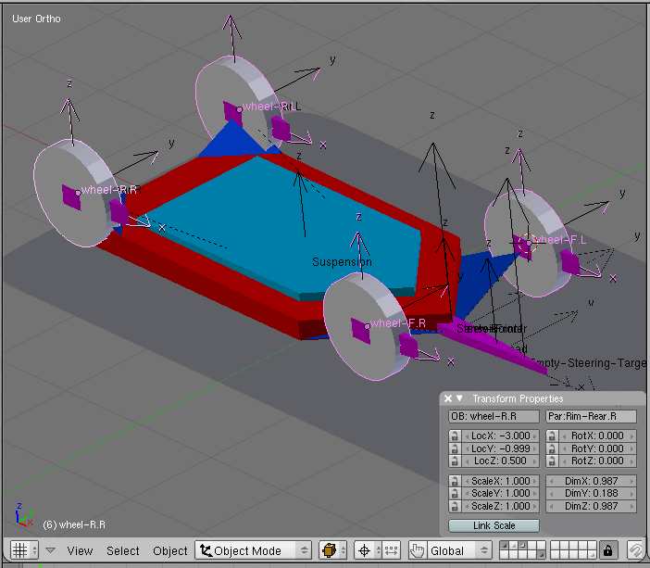Viewport: 650px width, 568px height.
Task: Click the LocX: -3.000 value field
Action: (x=500, y=435)
